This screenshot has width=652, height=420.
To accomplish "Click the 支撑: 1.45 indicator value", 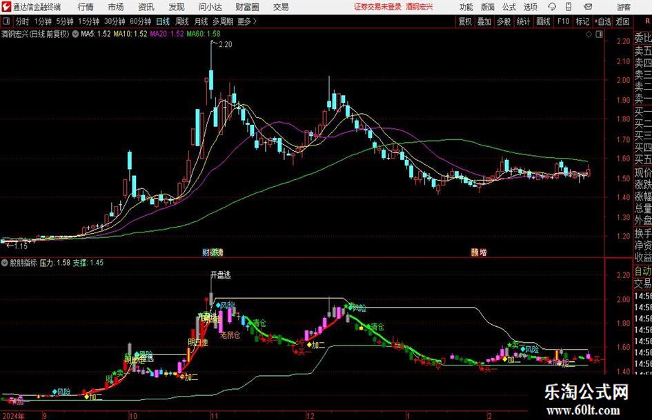I will pos(88,263).
